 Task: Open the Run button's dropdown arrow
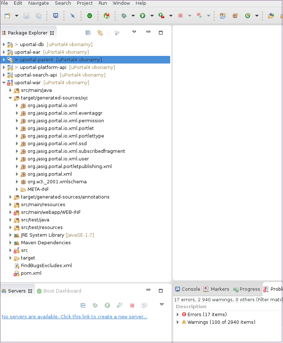click(152, 16)
